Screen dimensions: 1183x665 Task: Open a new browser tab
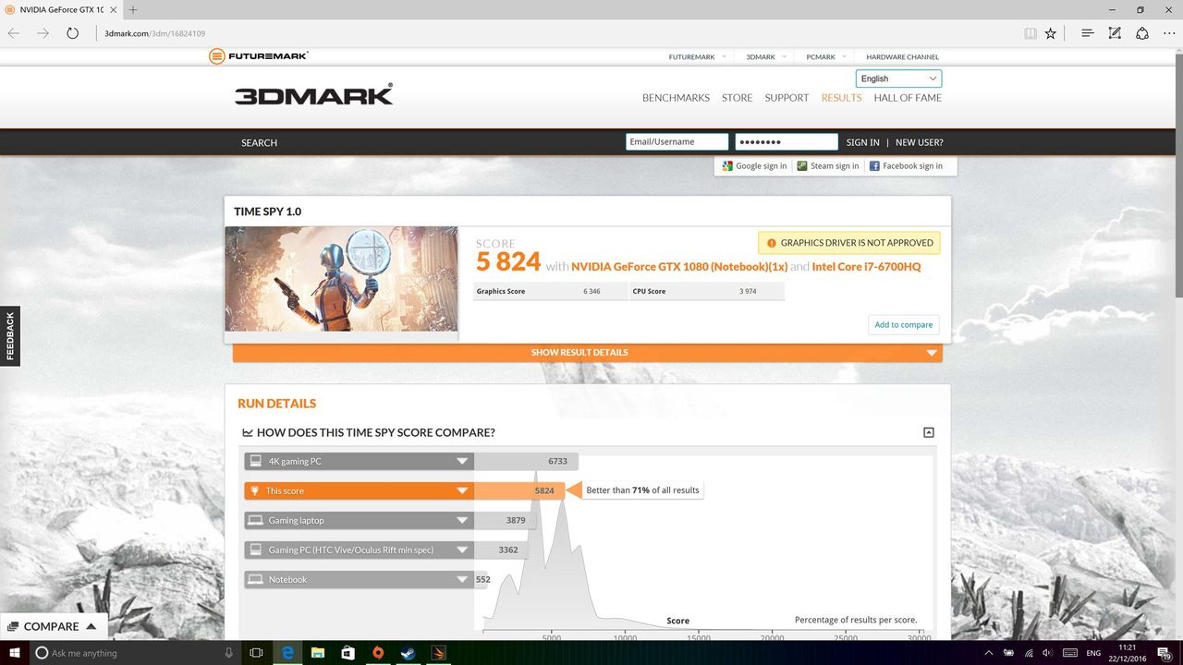pyautogui.click(x=133, y=10)
